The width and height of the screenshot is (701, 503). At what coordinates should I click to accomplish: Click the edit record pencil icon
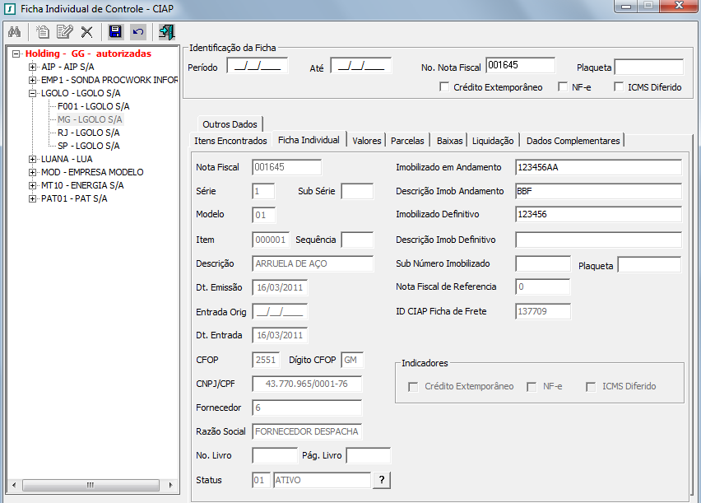pyautogui.click(x=64, y=32)
